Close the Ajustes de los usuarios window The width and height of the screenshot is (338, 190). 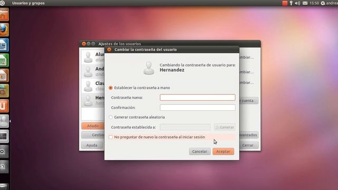pyautogui.click(x=84, y=44)
